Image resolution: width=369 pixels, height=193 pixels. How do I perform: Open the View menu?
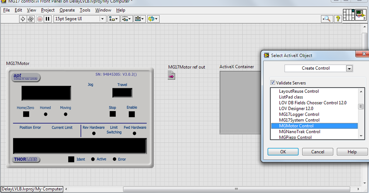[31, 10]
